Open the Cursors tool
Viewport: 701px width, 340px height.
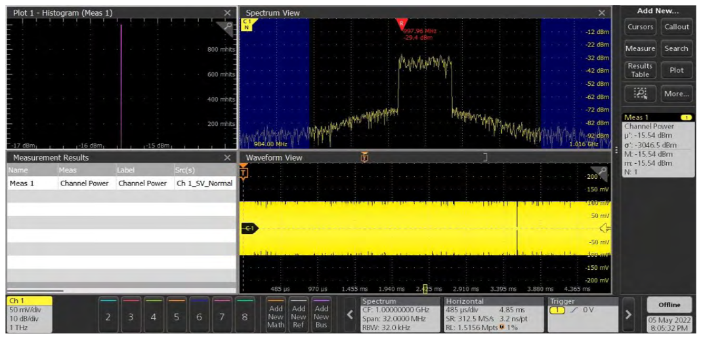pos(640,27)
